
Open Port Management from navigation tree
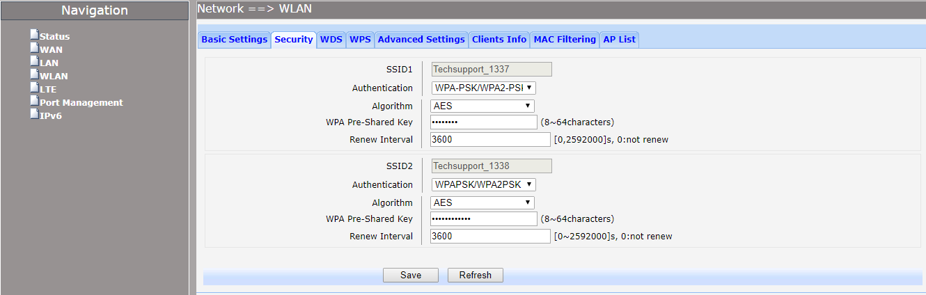click(x=81, y=103)
